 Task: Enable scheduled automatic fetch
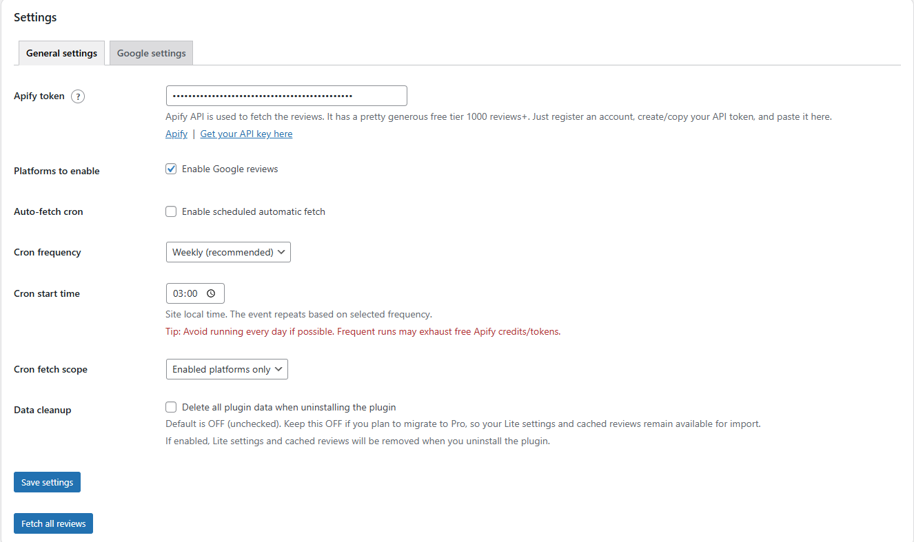[x=170, y=211]
